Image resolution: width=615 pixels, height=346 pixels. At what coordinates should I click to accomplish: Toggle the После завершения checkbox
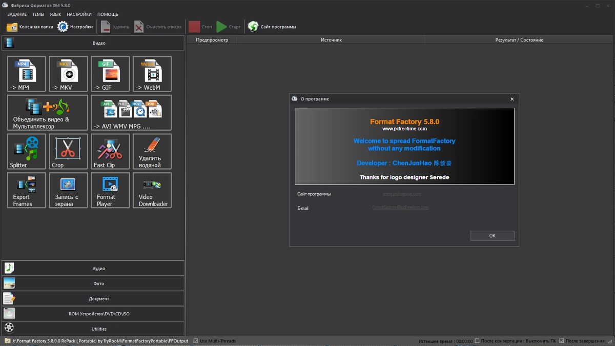pyautogui.click(x=562, y=341)
